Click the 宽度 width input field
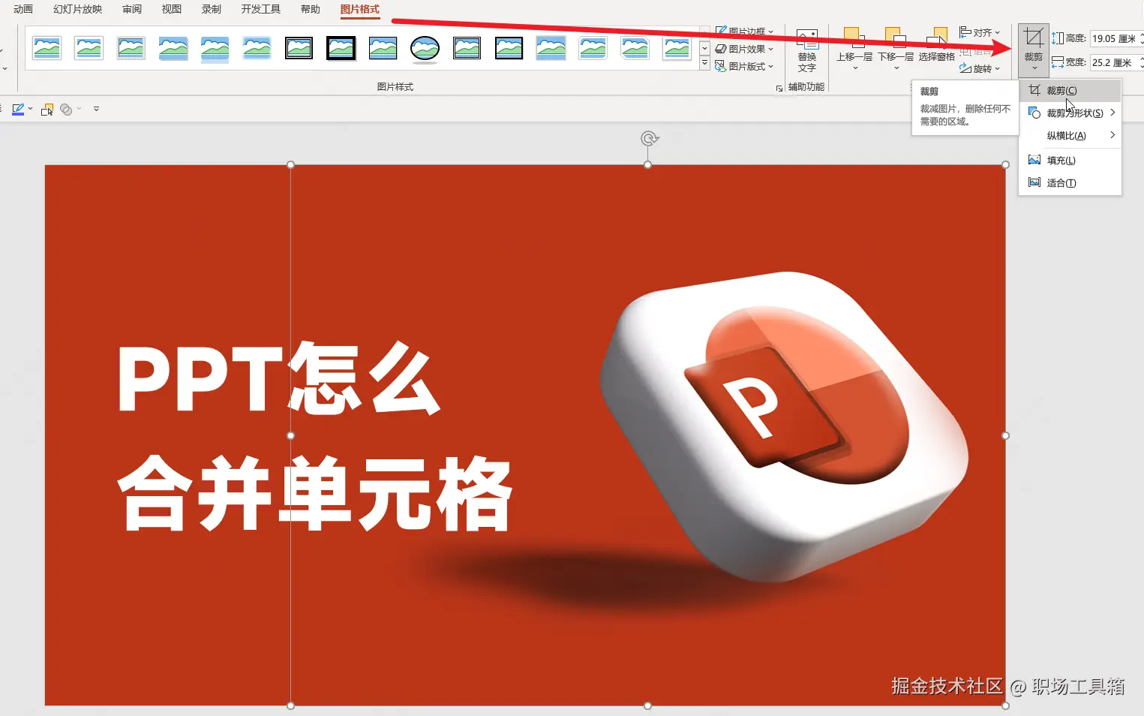 click(x=1113, y=62)
